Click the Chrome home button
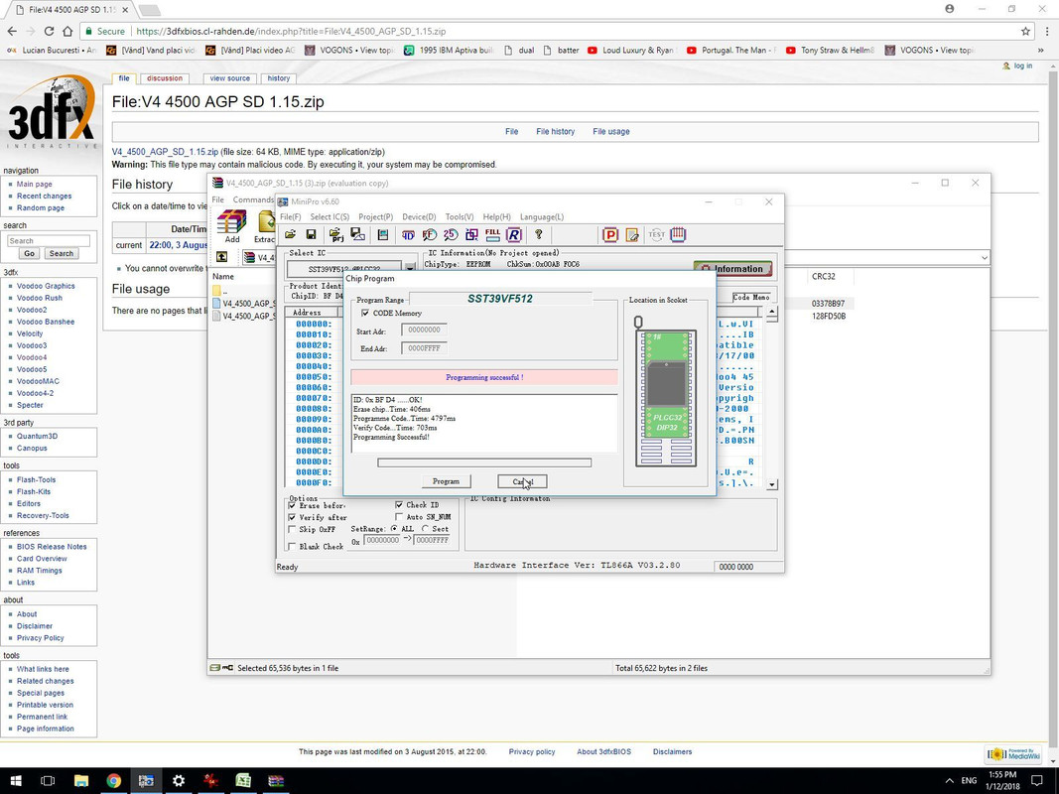This screenshot has width=1059, height=794. point(67,31)
